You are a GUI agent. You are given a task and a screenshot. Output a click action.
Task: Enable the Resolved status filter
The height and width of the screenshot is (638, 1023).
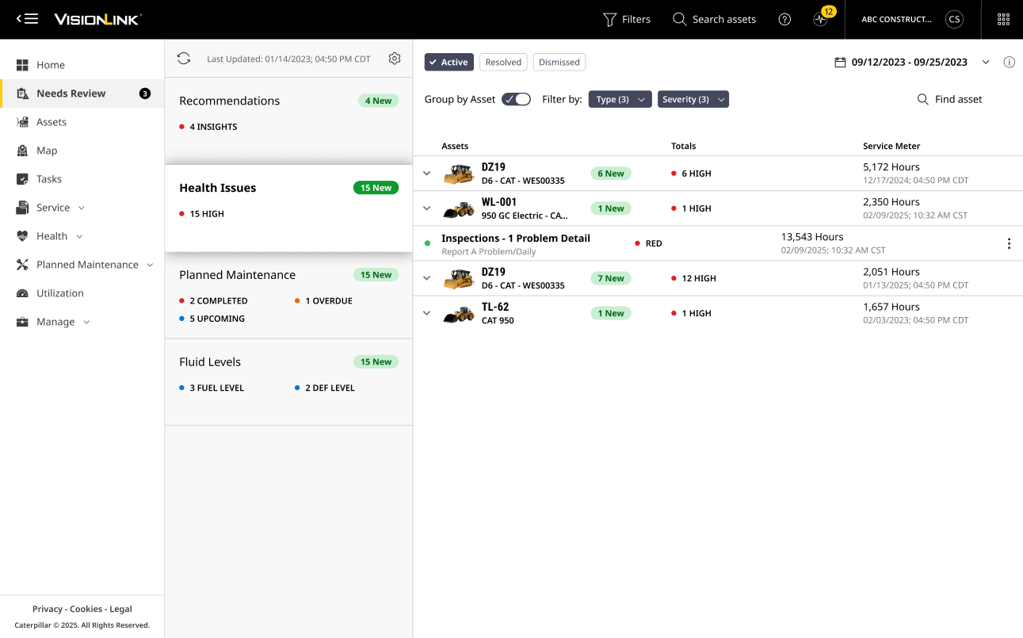click(x=503, y=63)
